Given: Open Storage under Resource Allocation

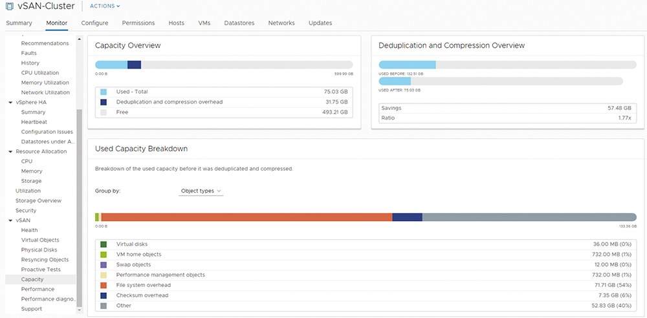Looking at the screenshot, I should coord(31,181).
